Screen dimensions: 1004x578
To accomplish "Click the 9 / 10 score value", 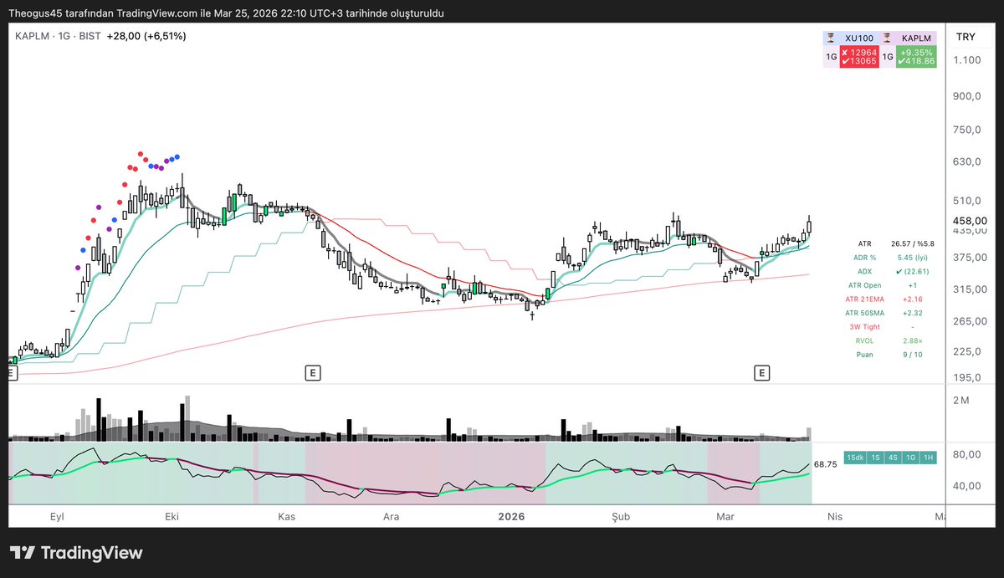I will [913, 355].
